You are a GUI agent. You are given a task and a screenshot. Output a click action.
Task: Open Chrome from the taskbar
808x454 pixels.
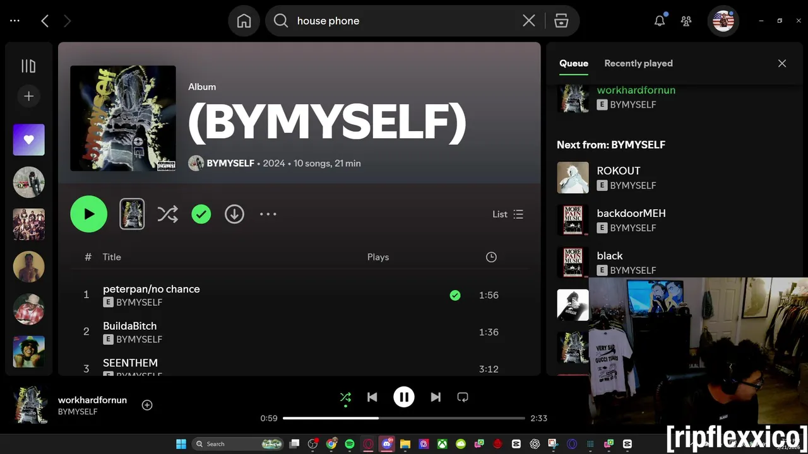[x=331, y=444]
